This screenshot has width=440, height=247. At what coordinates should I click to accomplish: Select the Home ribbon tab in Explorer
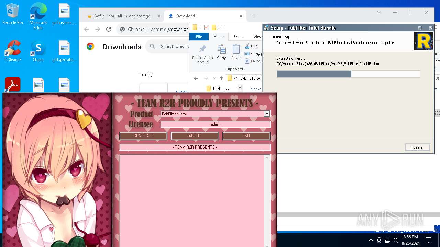[x=219, y=37]
